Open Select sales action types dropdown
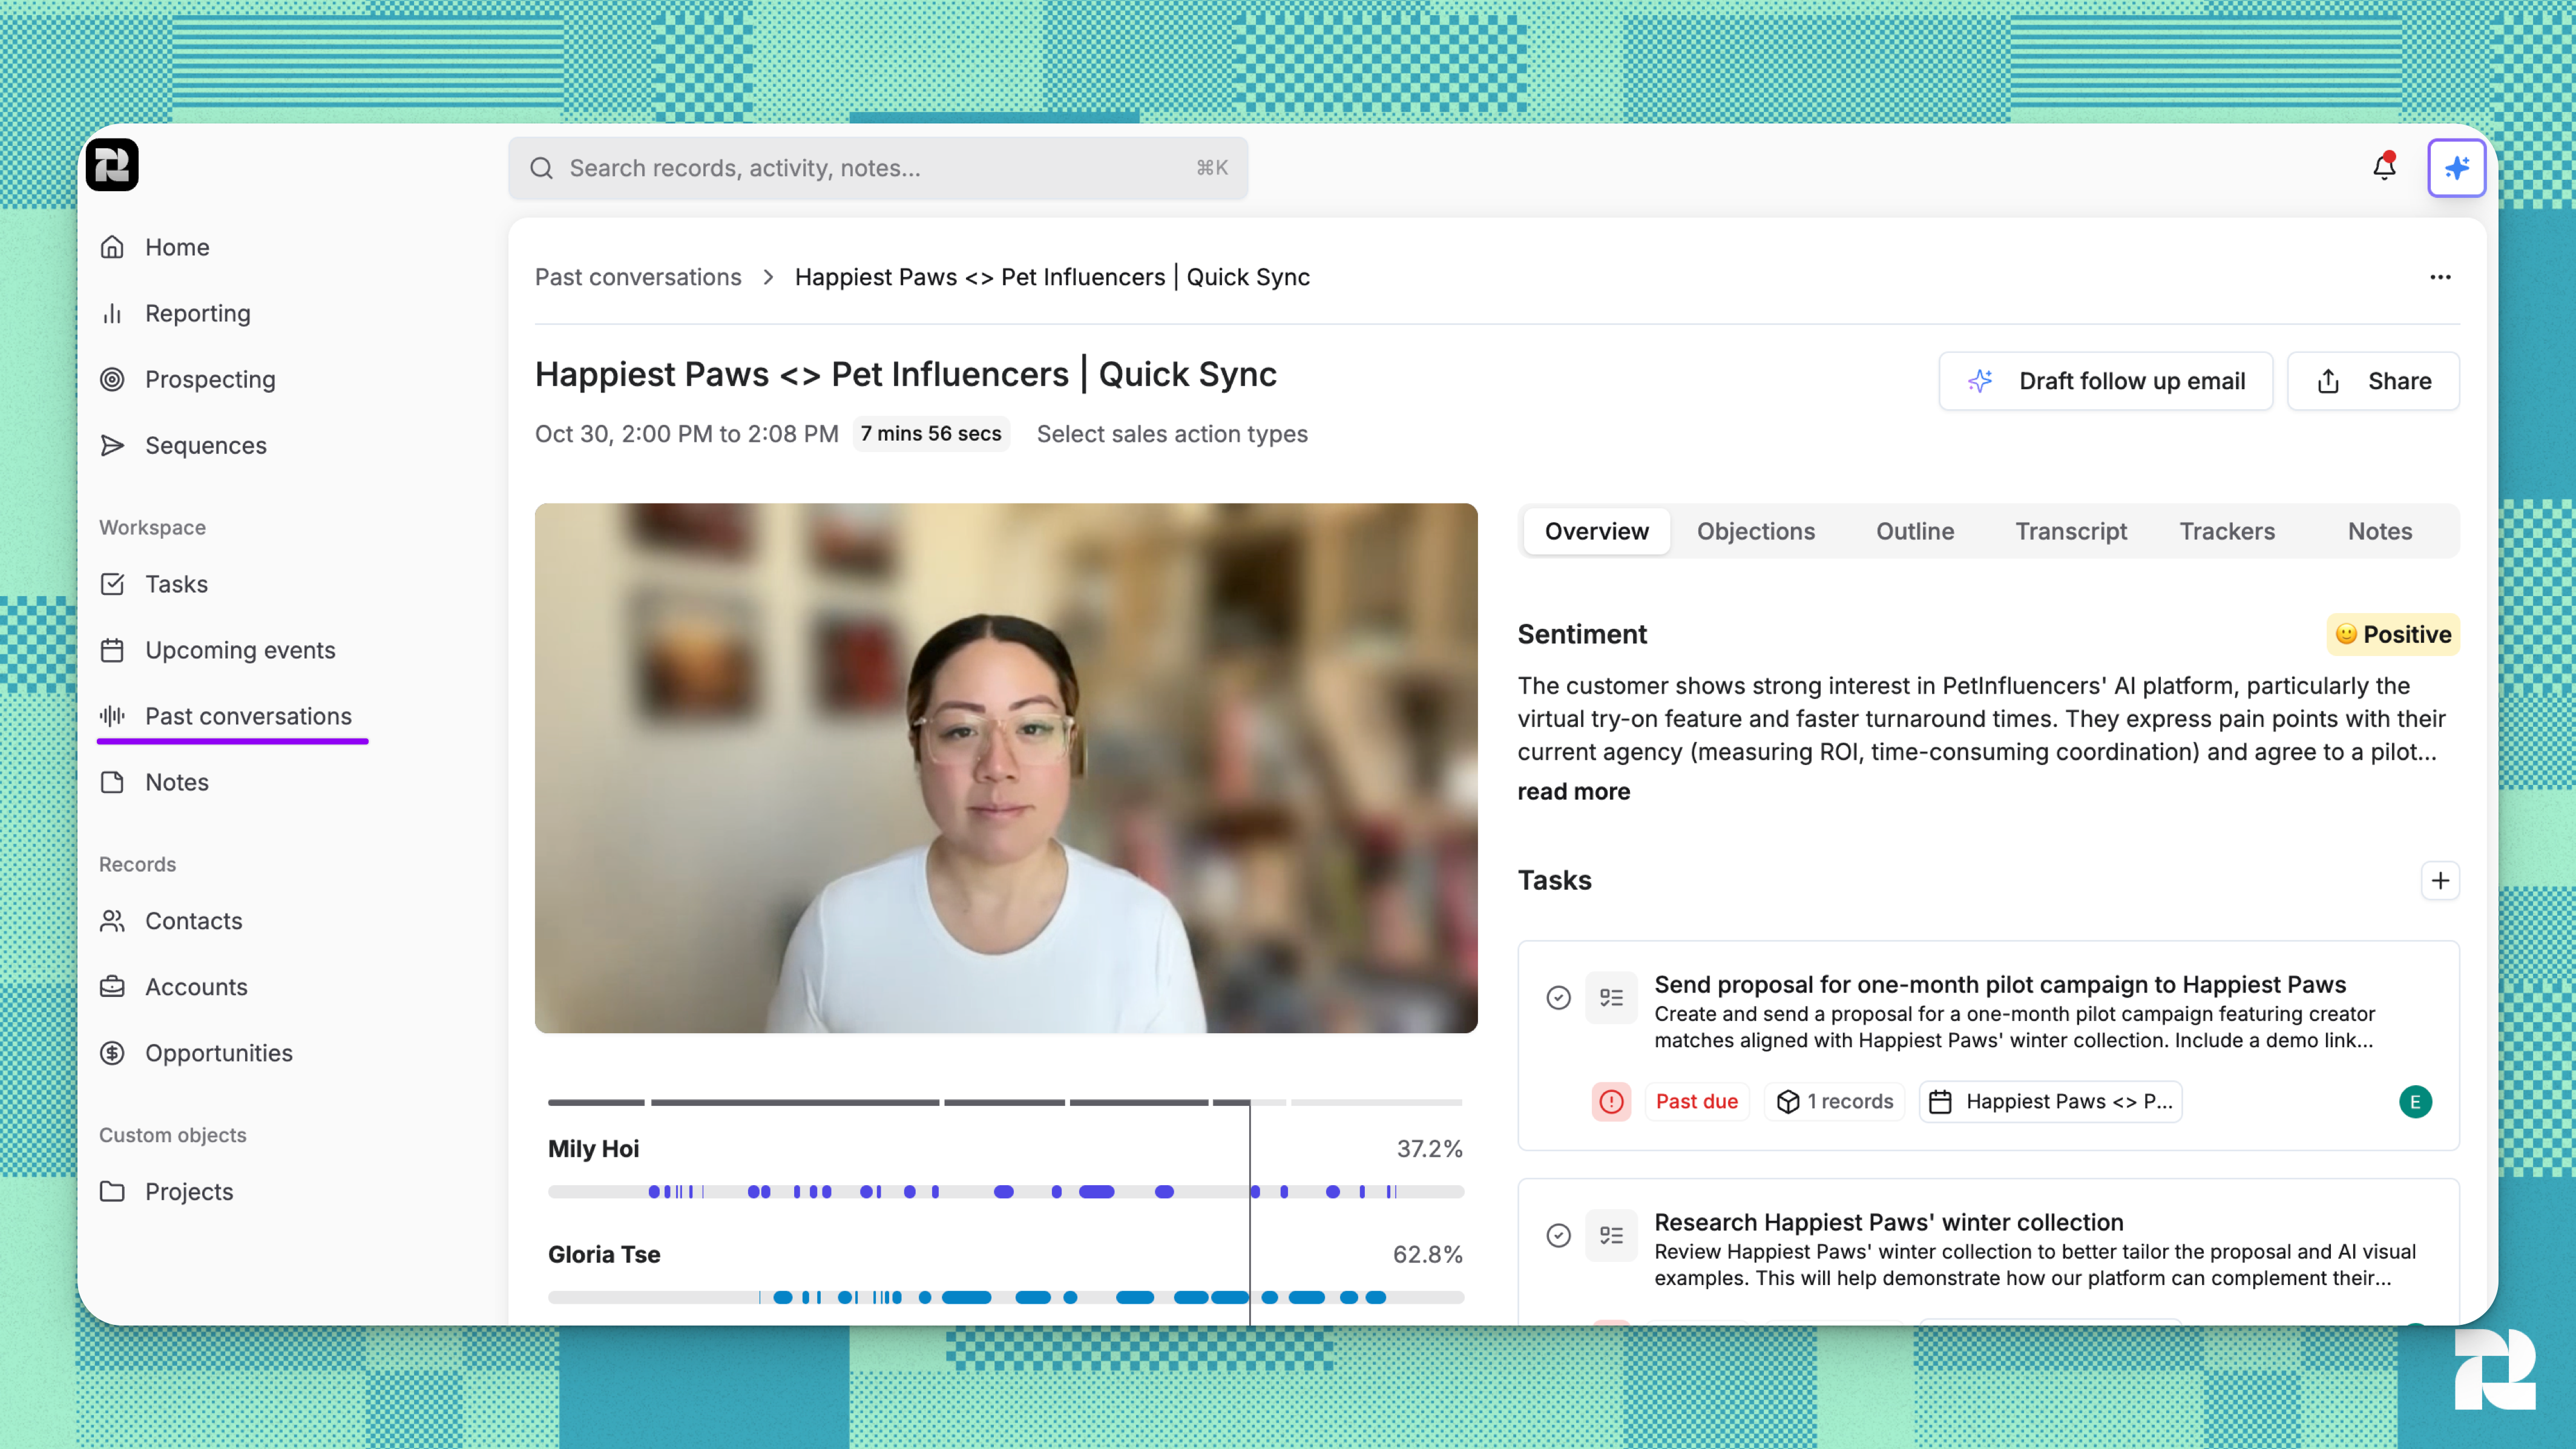The image size is (2576, 1449). (1172, 434)
